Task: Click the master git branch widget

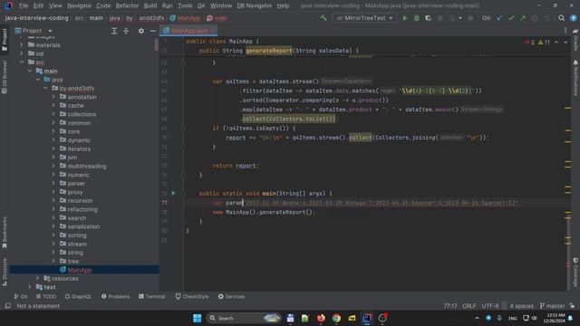Action: pos(552,306)
